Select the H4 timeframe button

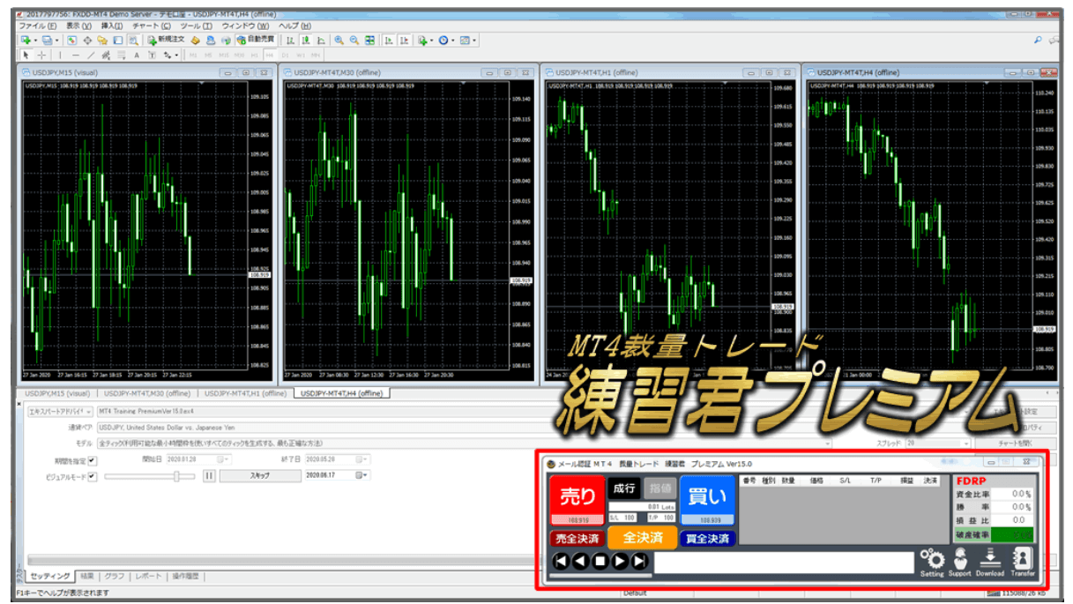pyautogui.click(x=269, y=55)
